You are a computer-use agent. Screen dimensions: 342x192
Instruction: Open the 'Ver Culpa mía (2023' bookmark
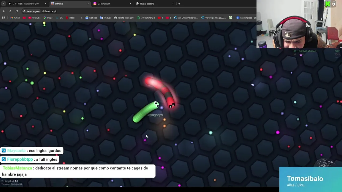coord(213,18)
